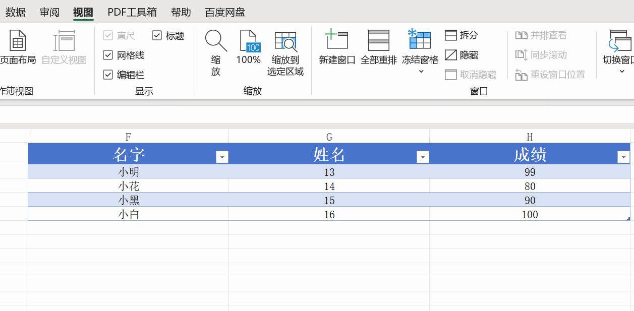634x311 pixels.
Task: Toggle the 网格线 gridlines checkbox
Action: click(x=108, y=55)
